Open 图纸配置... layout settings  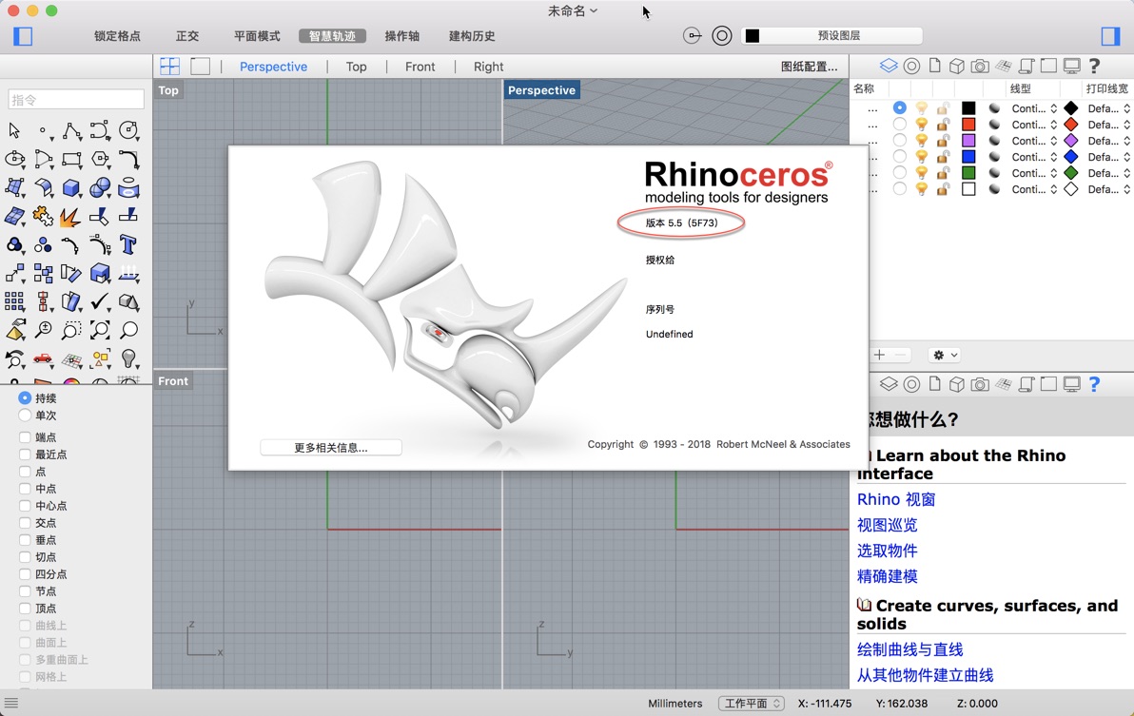[810, 67]
